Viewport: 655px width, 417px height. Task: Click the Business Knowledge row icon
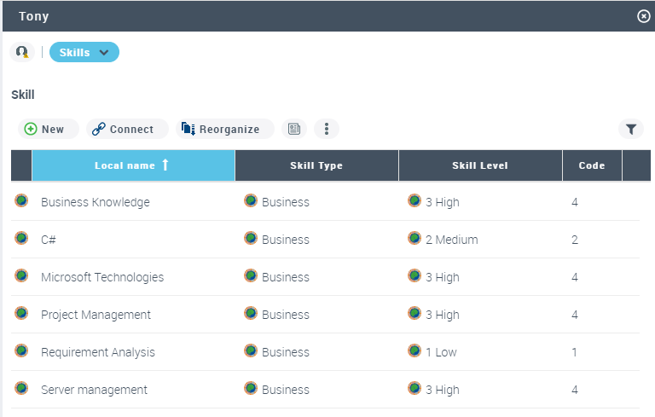pyautogui.click(x=21, y=201)
